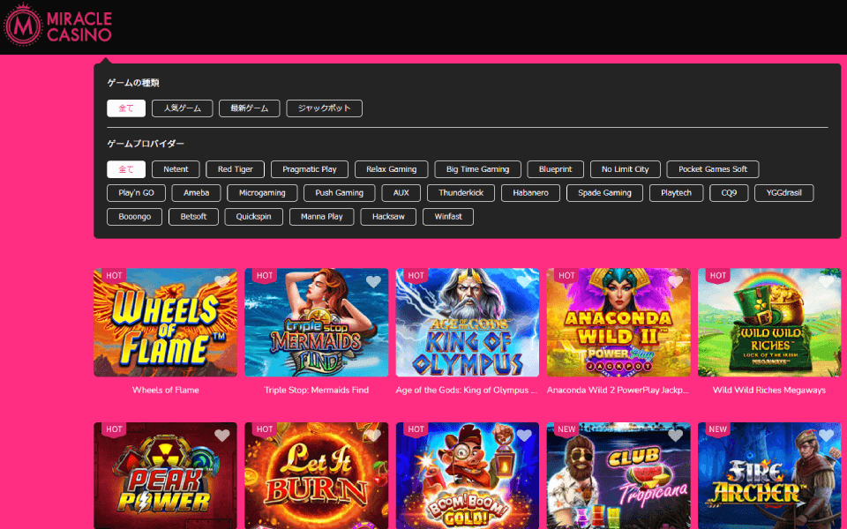Show Microgaming provider games
This screenshot has height=529, width=847.
click(x=262, y=193)
